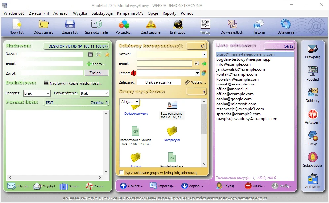
Task: Enable Łącz wskazane grupy checkbox
Action: point(122,173)
